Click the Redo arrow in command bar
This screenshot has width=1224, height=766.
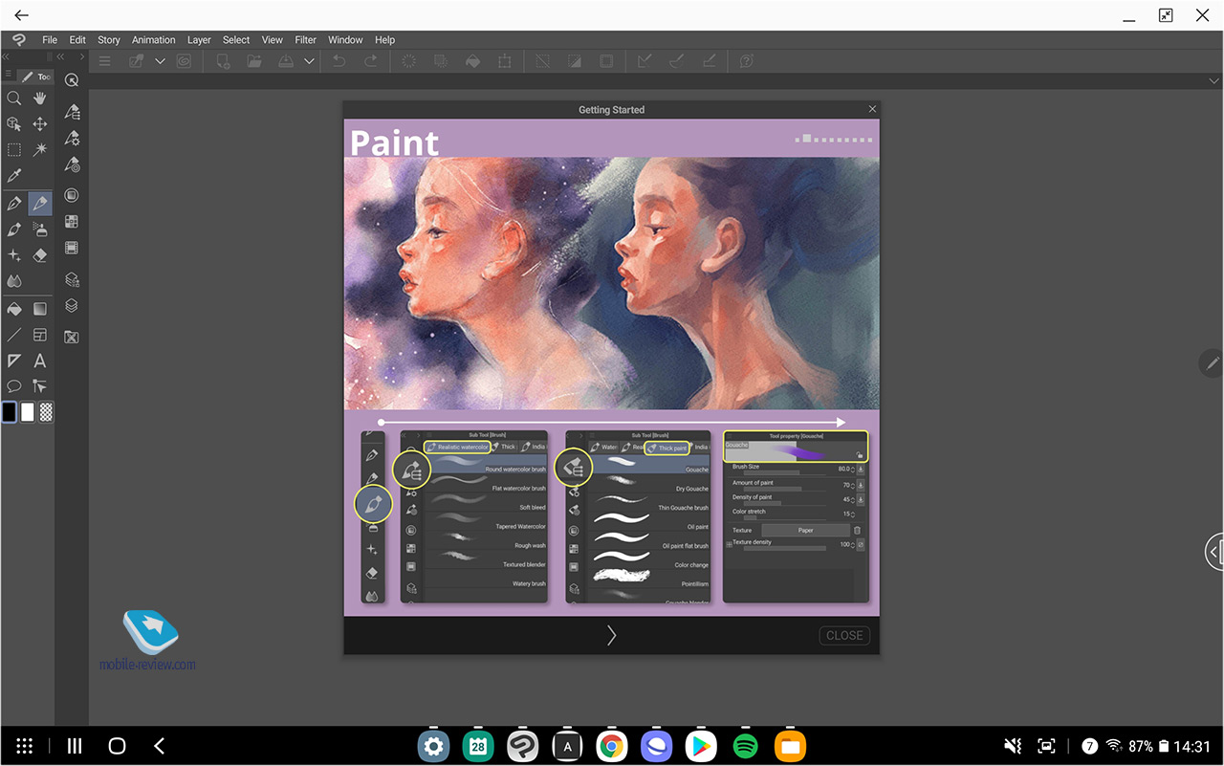(371, 61)
